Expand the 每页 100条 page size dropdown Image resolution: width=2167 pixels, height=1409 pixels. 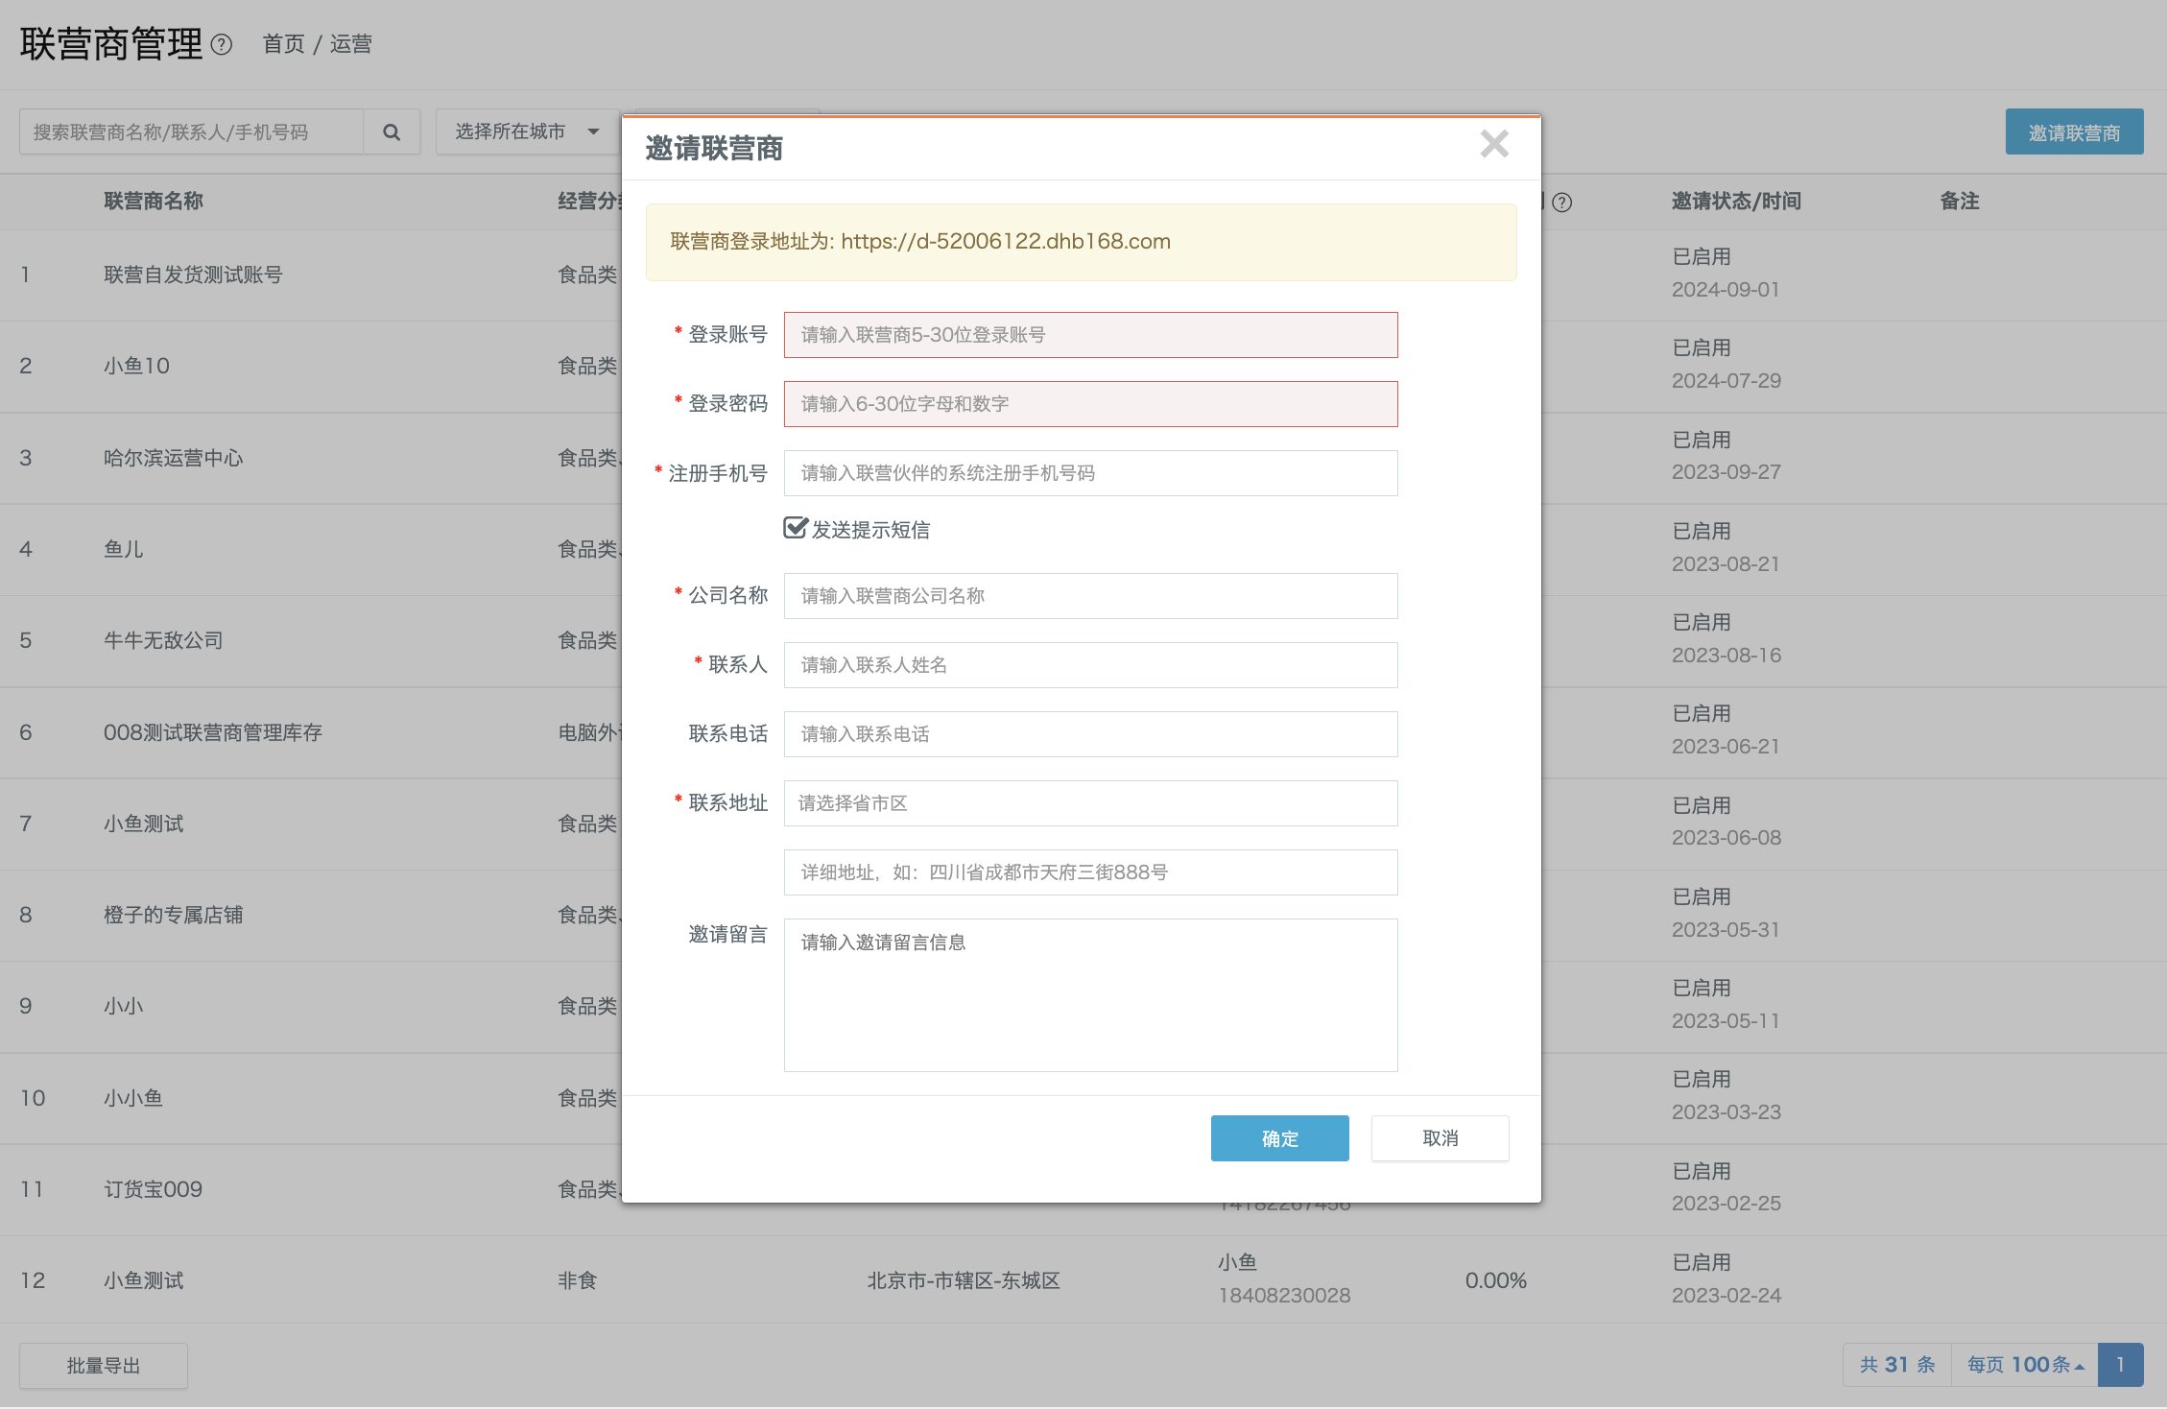tap(2025, 1365)
